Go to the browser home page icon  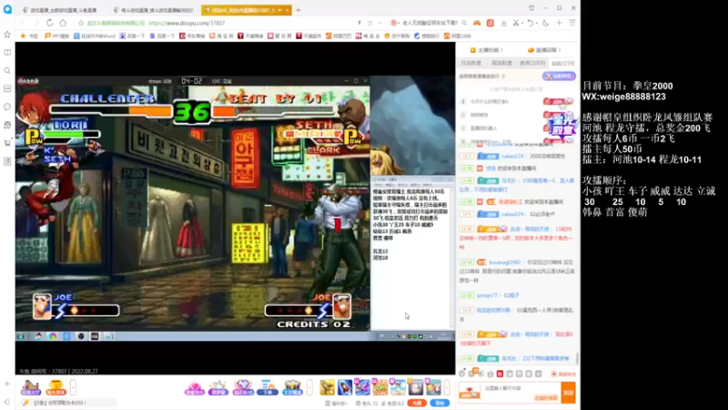tap(63, 23)
